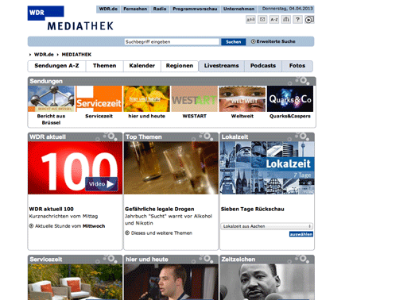Open the WDR aktuell 100 headline
Screen dimensions: 411x300
(x=52, y=209)
